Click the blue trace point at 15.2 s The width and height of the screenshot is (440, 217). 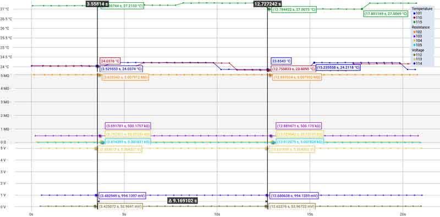click(x=314, y=63)
